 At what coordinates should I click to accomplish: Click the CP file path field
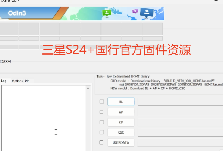(180, 122)
